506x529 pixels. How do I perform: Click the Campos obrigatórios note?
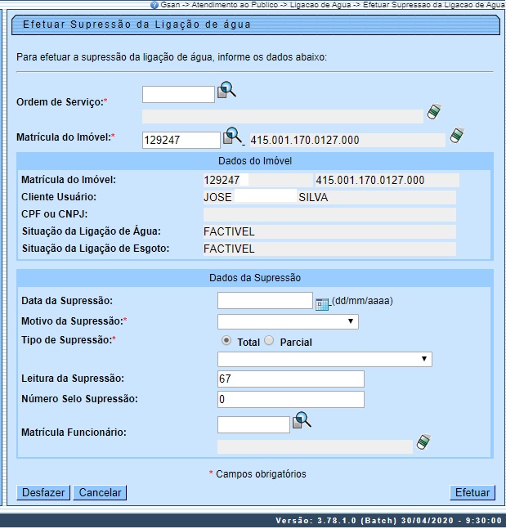257,474
